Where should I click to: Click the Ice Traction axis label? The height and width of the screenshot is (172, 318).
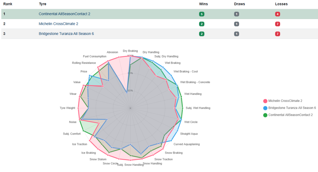(x=79, y=144)
